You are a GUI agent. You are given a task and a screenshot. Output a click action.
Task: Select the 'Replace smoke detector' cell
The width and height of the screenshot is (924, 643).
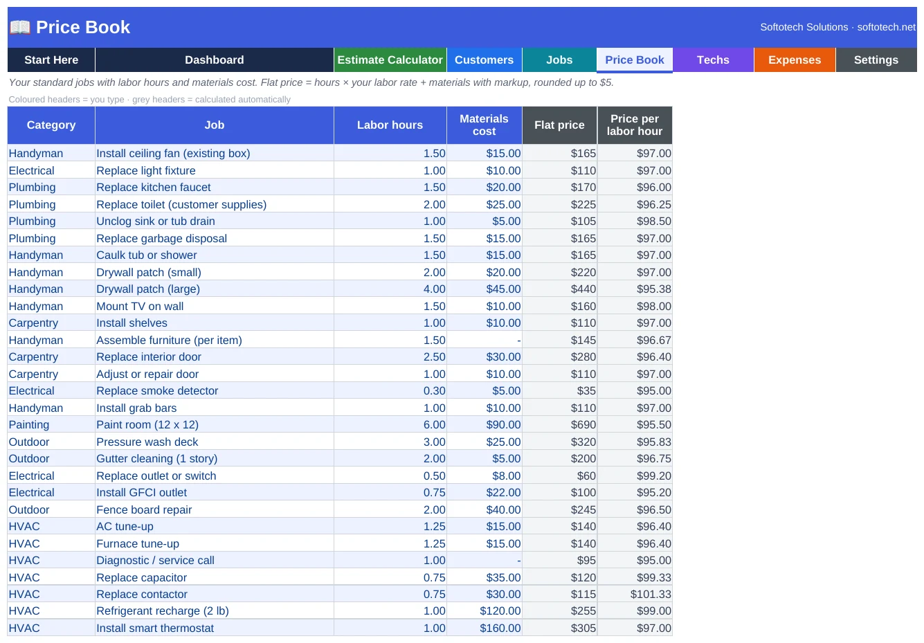215,391
